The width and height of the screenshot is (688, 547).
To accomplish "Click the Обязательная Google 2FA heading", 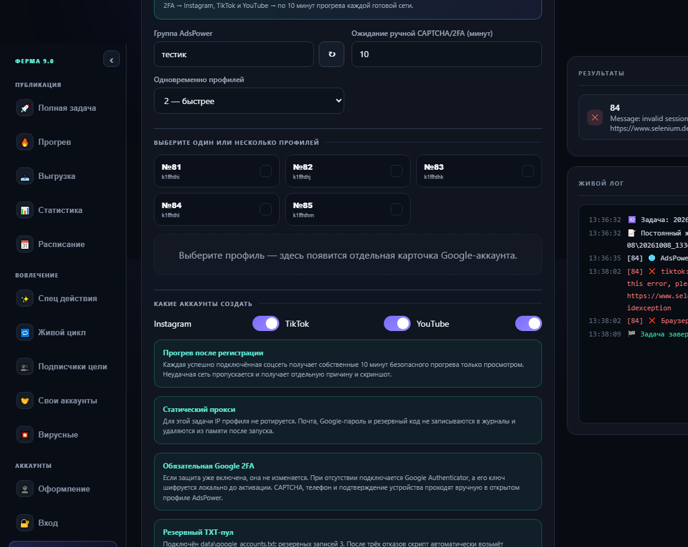I will click(x=209, y=466).
